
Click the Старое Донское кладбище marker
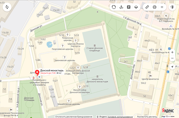[x=95, y=45]
